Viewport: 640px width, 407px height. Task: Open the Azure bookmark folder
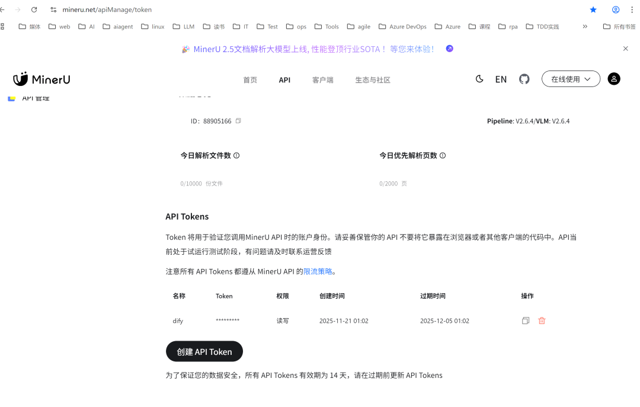click(447, 27)
